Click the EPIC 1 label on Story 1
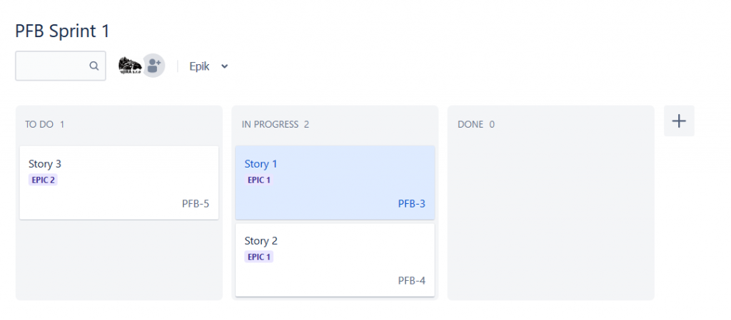This screenshot has width=731, height=320. 258,180
